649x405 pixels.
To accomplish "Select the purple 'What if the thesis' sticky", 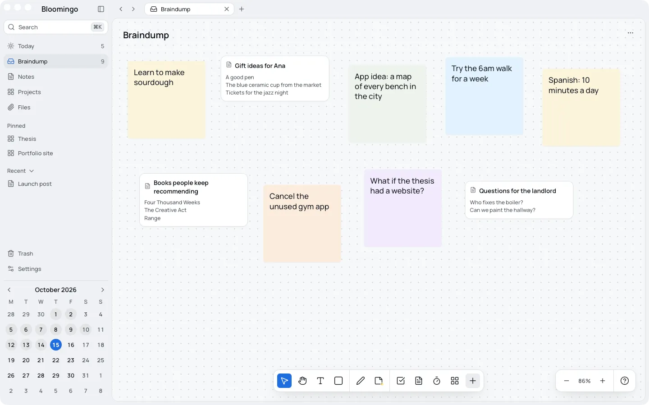I will (403, 208).
